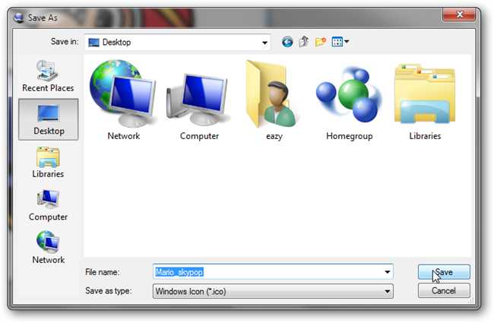Image resolution: width=494 pixels, height=323 pixels.
Task: Click the Go back arrow icon
Action: point(287,42)
